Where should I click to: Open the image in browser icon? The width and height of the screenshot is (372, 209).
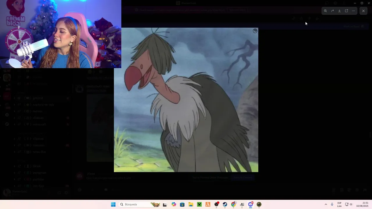(x=346, y=11)
